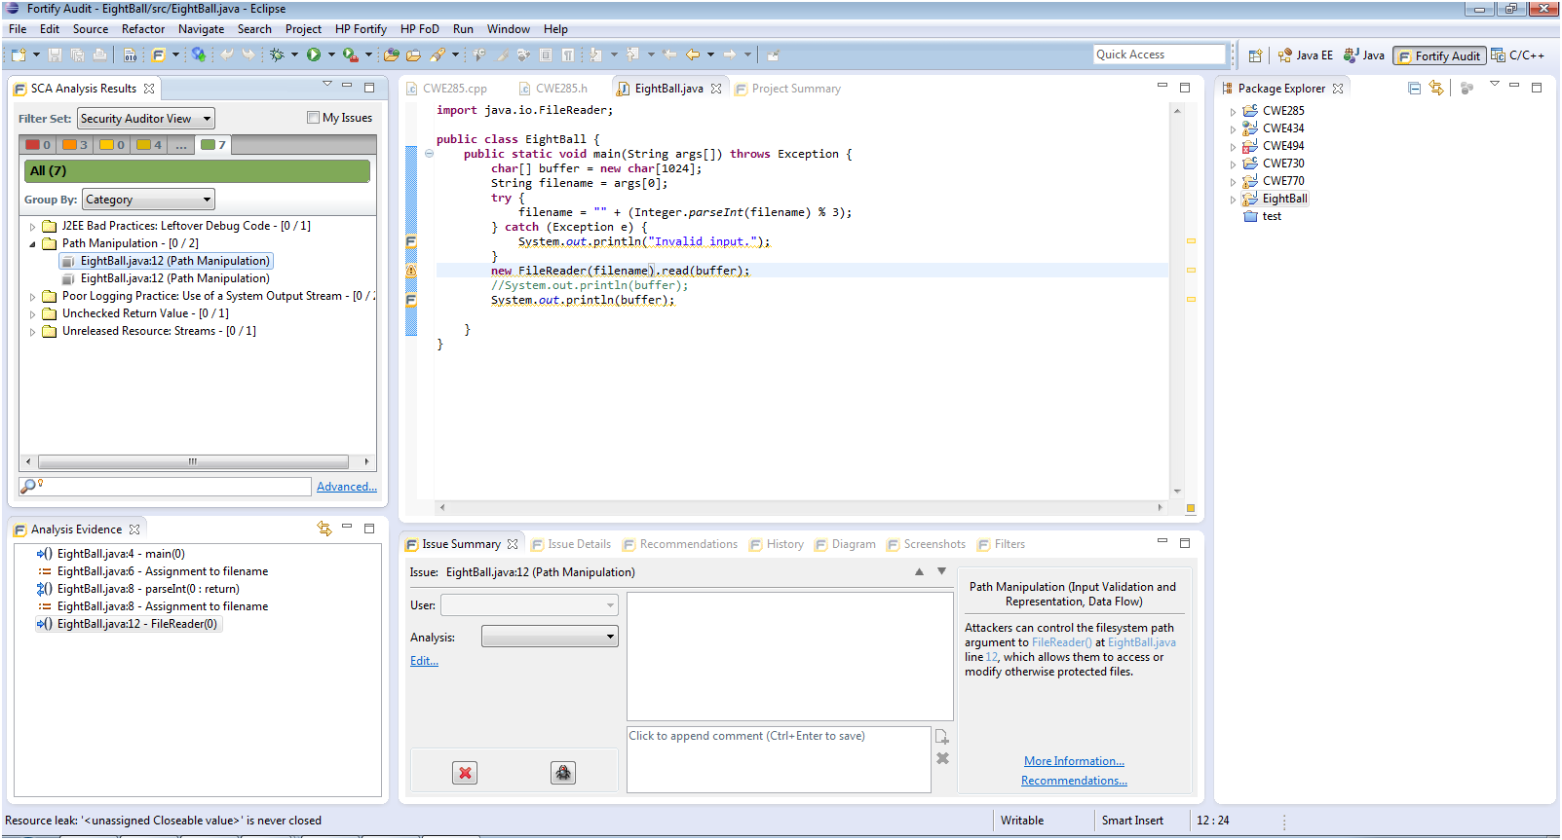This screenshot has width=1562, height=840.
Task: Switch to Project Summary editor tab
Action: 787,89
